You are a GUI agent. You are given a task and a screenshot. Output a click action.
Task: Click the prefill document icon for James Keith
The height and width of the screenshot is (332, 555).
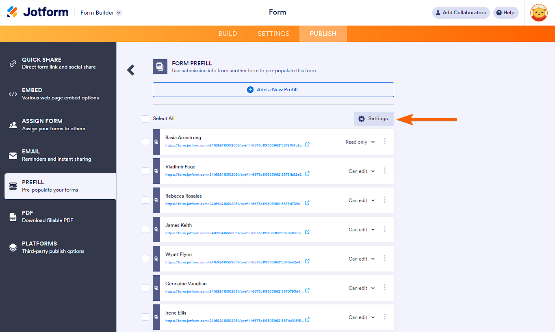[x=156, y=229]
